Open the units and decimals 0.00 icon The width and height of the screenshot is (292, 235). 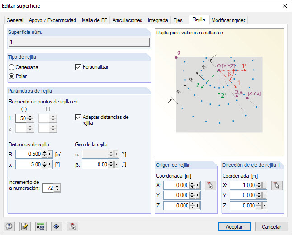(x=41, y=226)
